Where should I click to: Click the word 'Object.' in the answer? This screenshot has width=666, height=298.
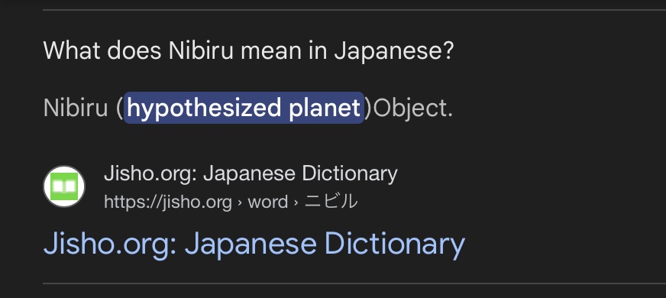click(412, 109)
